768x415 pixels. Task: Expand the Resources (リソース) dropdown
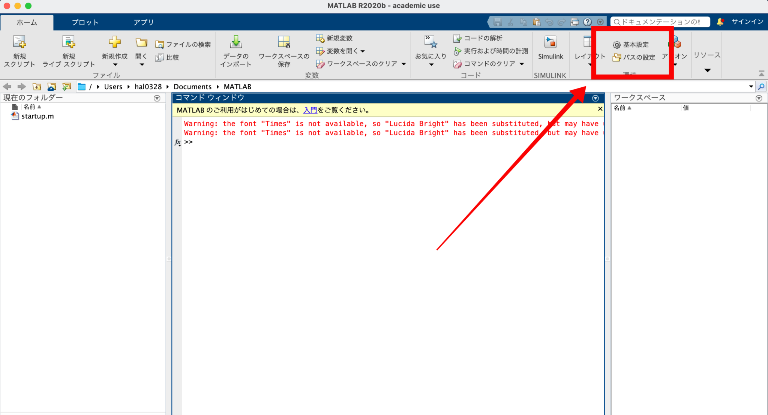707,70
